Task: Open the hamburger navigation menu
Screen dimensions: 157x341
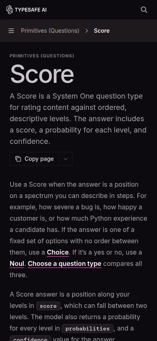Action: point(11,31)
